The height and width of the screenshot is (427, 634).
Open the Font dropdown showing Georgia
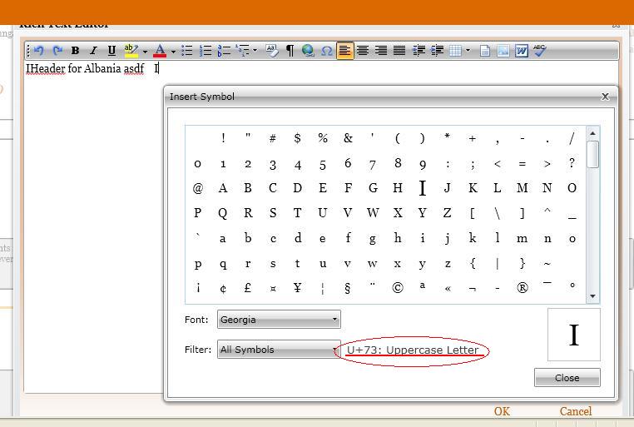(279, 320)
